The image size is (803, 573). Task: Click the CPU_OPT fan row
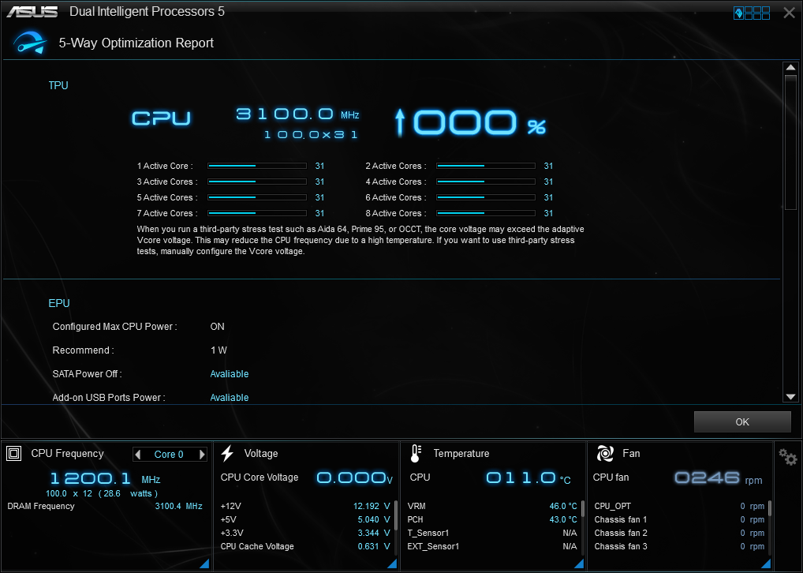pyautogui.click(x=679, y=507)
